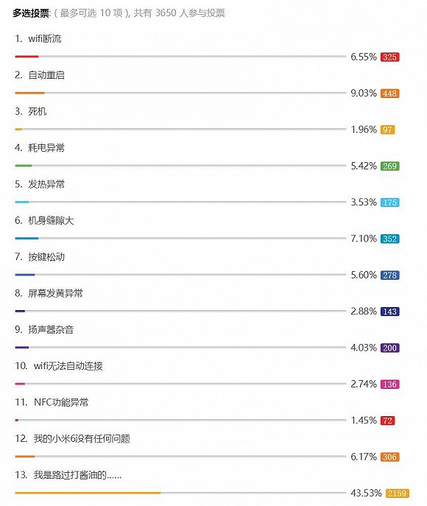
Task: Click the red 325 vote count badge
Action: coord(389,57)
